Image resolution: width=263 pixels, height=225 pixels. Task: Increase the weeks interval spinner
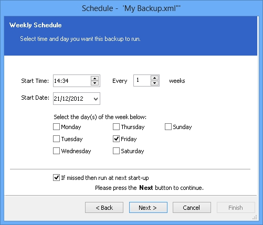[x=154, y=78]
